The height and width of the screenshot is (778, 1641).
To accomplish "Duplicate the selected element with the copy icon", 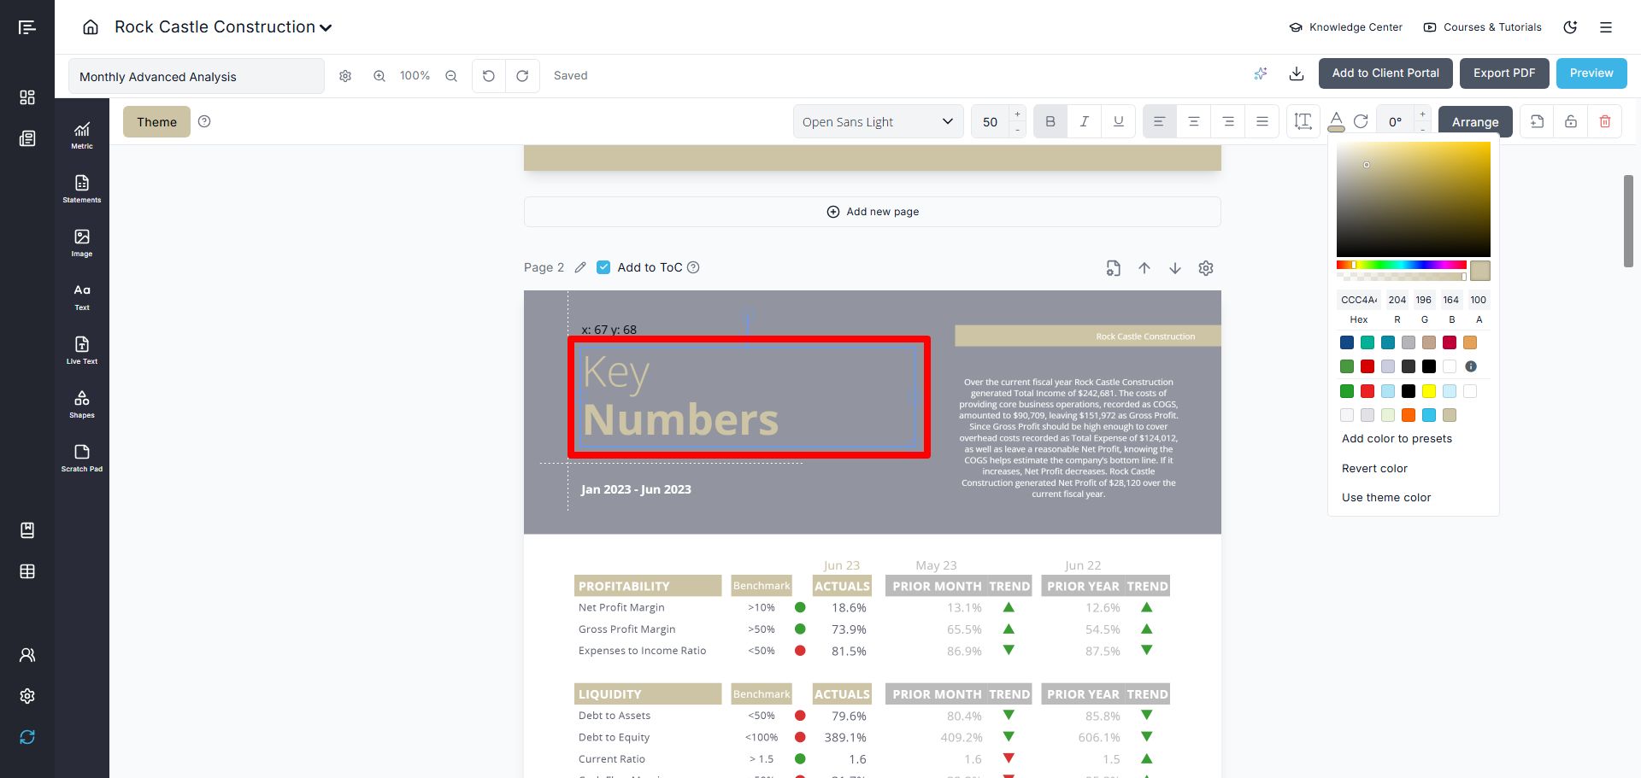I will point(1537,121).
